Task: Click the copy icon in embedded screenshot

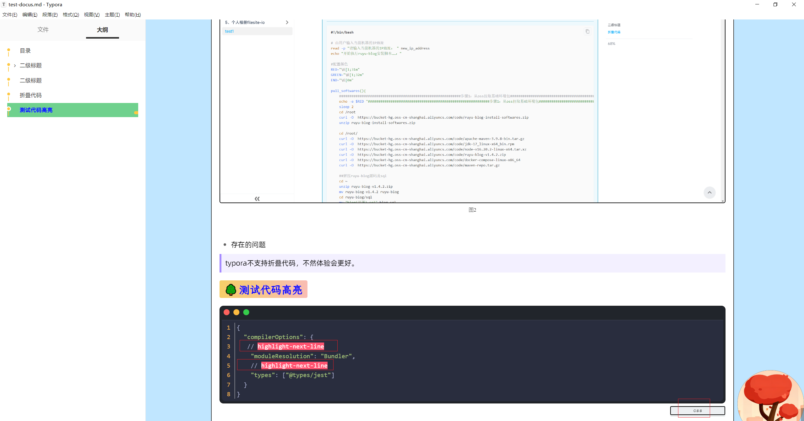Action: [x=587, y=31]
